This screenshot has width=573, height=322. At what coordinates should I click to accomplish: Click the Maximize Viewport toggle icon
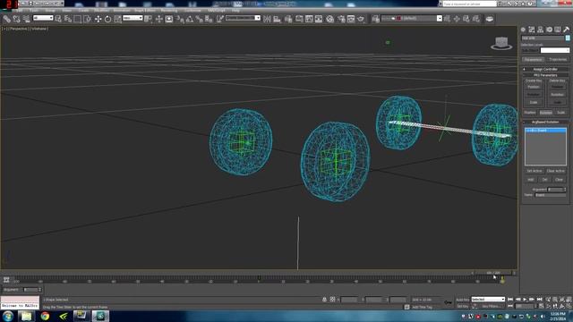click(x=569, y=306)
